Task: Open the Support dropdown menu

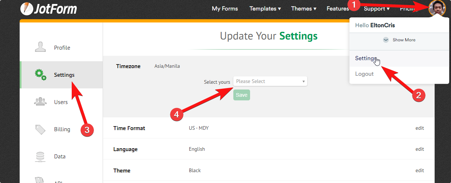Action: 377,9
